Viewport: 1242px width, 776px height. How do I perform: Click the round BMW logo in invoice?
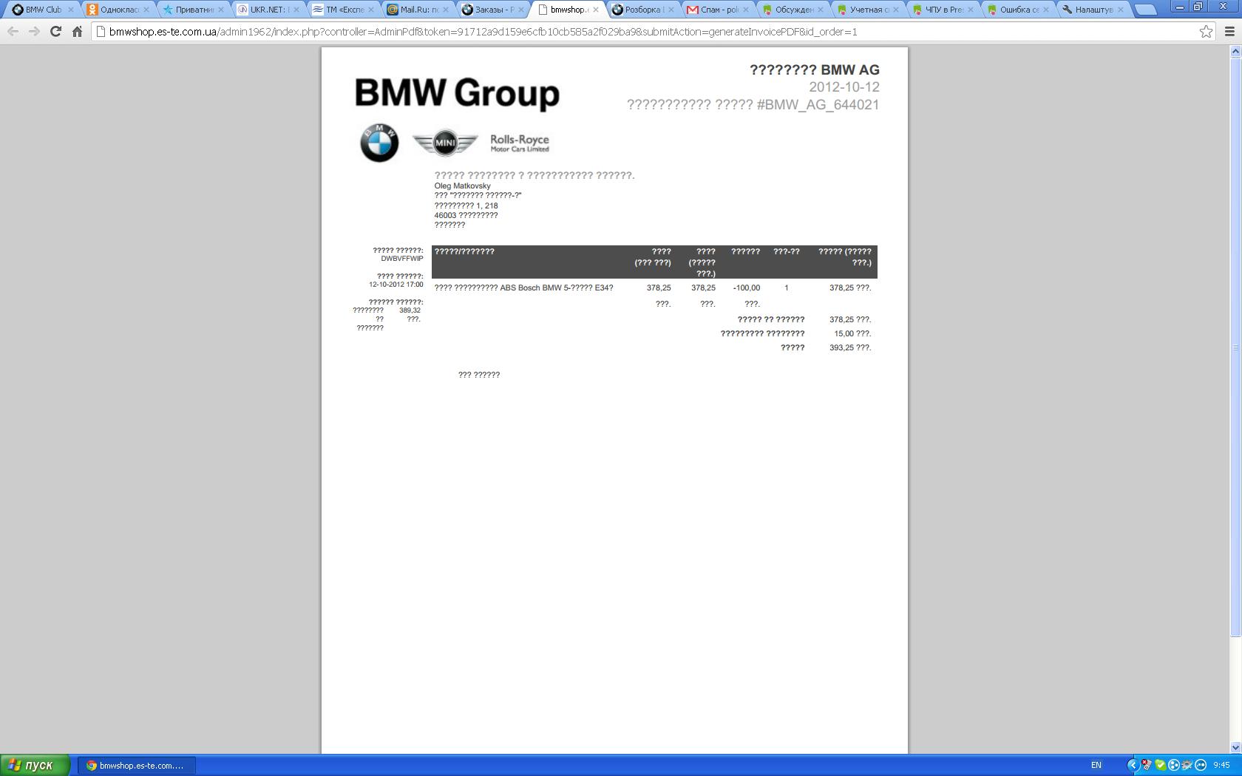pos(379,143)
